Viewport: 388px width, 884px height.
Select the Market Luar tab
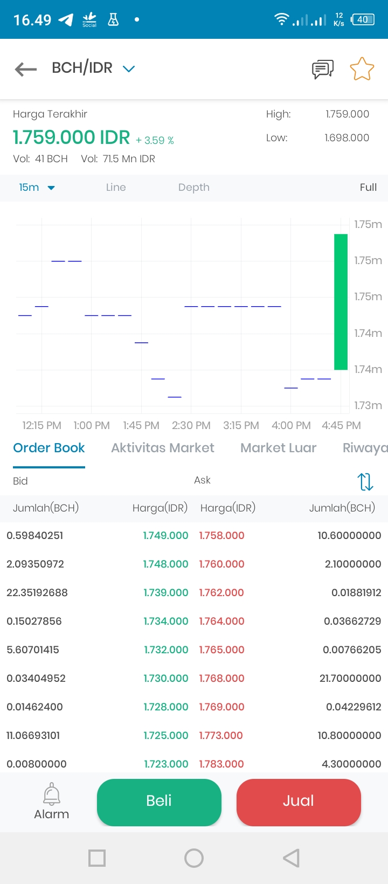coord(279,448)
